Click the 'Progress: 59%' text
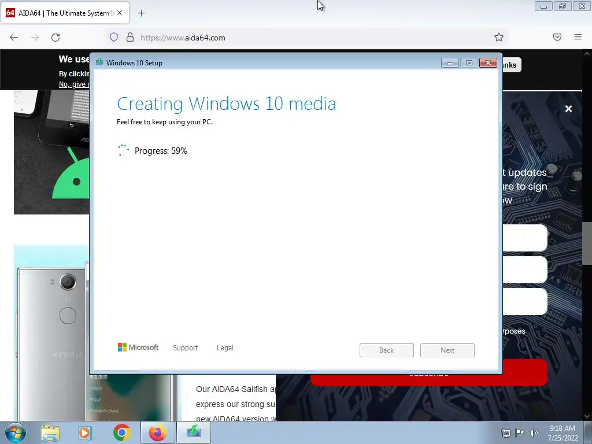592x444 pixels. [x=161, y=151]
